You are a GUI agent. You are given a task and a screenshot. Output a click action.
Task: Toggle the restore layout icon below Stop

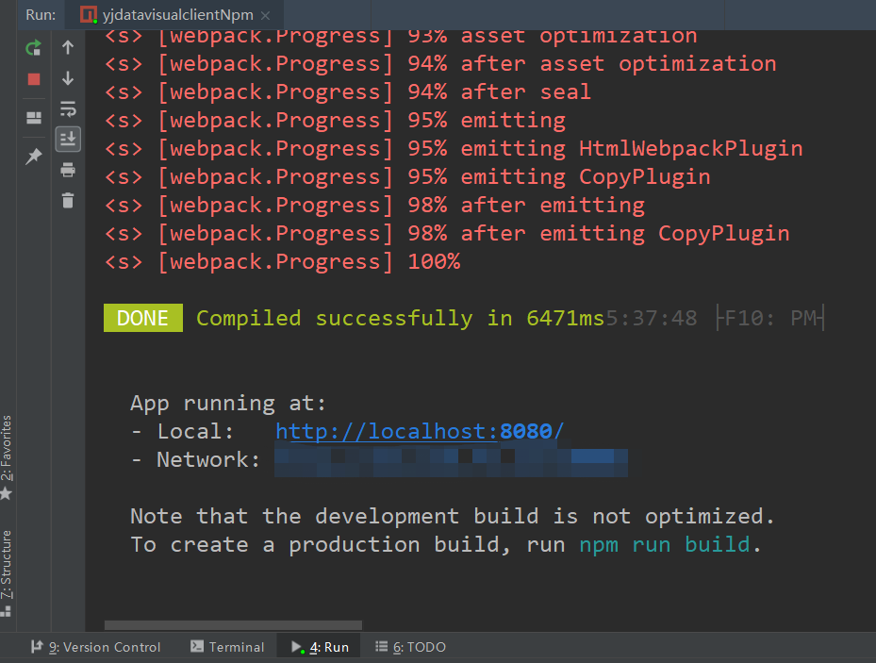click(33, 117)
